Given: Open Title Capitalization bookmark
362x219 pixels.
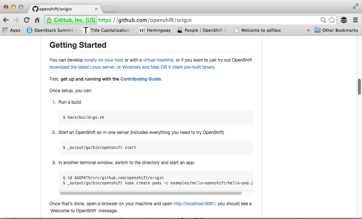Looking at the screenshot, I should 108,30.
